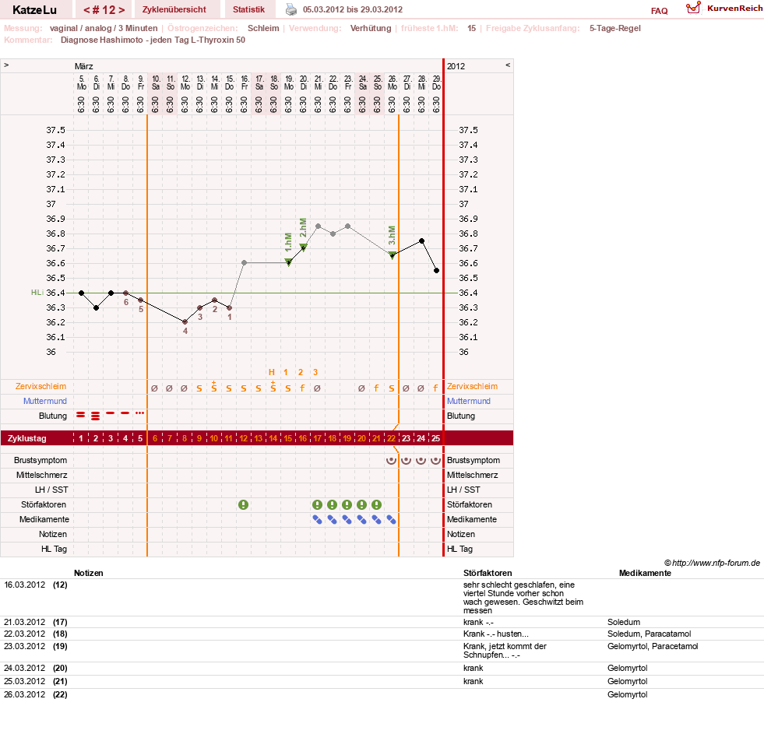Click the Medikamente pill icon on cycle day 19

(x=347, y=519)
